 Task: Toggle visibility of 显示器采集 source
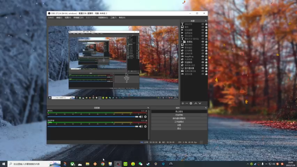coord(203,68)
